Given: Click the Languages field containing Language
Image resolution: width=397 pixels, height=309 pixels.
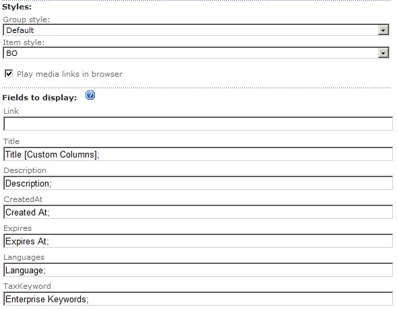Looking at the screenshot, I should pos(198,270).
